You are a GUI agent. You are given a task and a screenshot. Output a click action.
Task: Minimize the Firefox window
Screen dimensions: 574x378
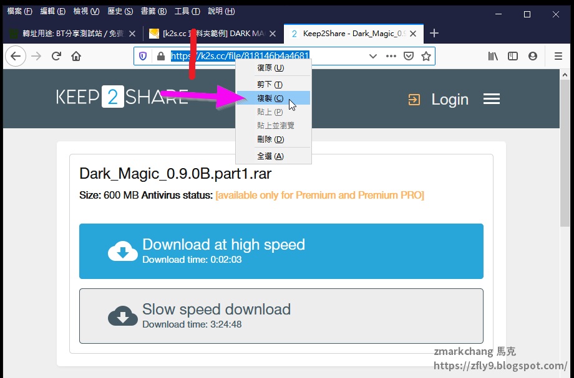[499, 14]
